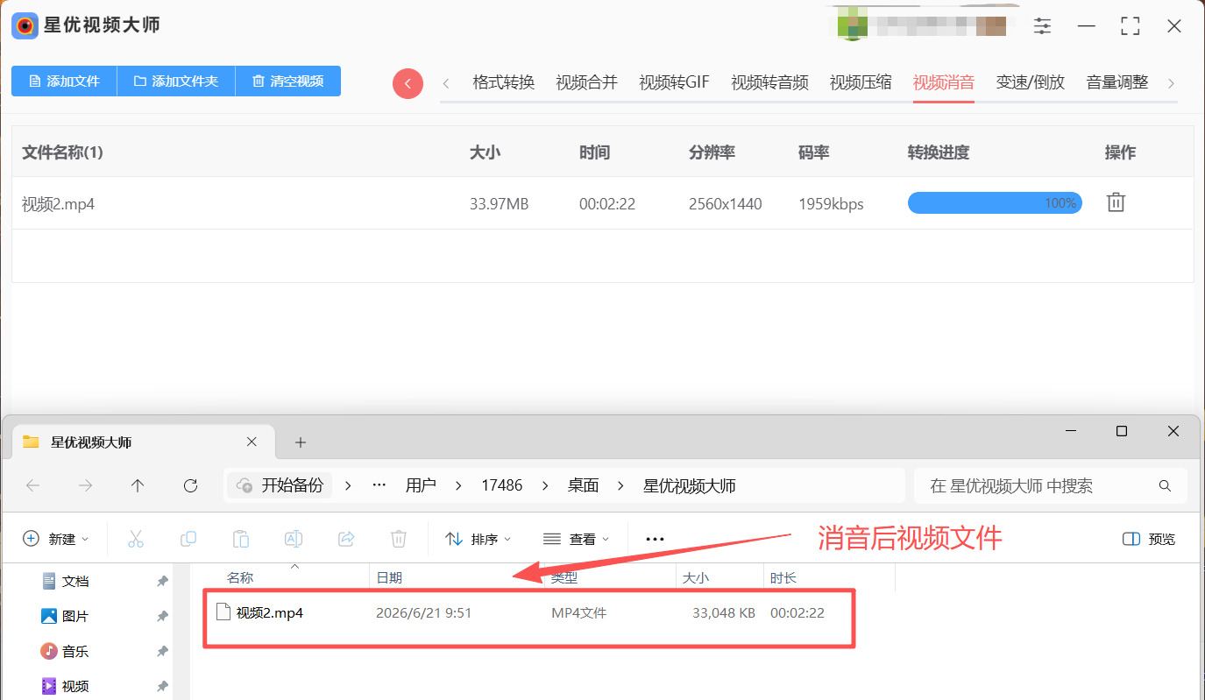Click the 100% conversion progress bar
Screen dimensions: 1205x700
click(995, 203)
